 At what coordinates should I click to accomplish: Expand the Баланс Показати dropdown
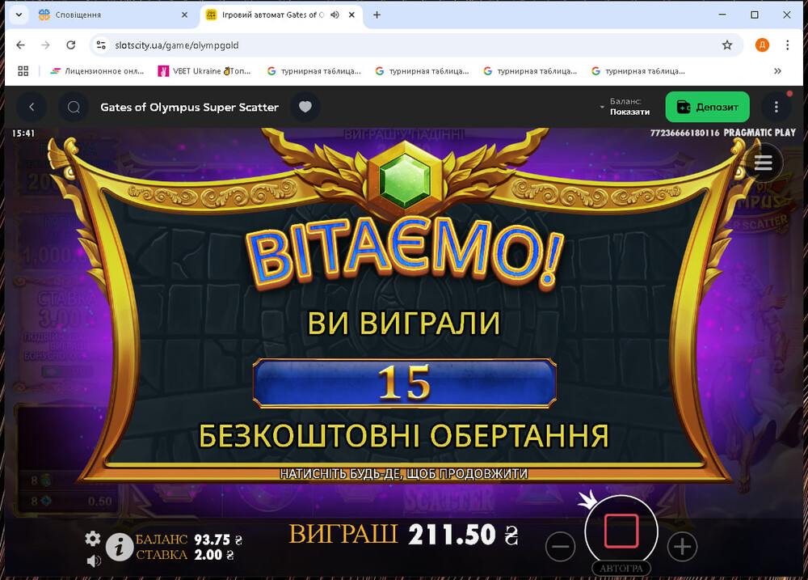coord(625,107)
